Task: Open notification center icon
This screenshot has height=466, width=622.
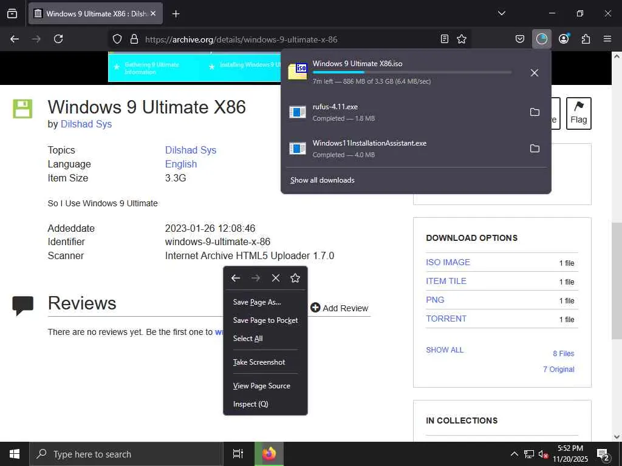Action: 603,454
